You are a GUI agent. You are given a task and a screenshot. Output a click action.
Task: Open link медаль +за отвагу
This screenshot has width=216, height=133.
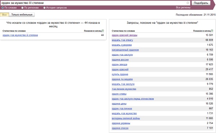point(122,40)
